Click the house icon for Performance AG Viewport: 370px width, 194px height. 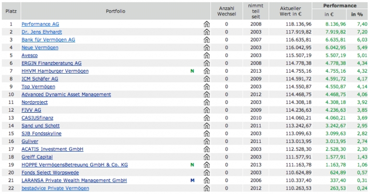[x=207, y=24]
